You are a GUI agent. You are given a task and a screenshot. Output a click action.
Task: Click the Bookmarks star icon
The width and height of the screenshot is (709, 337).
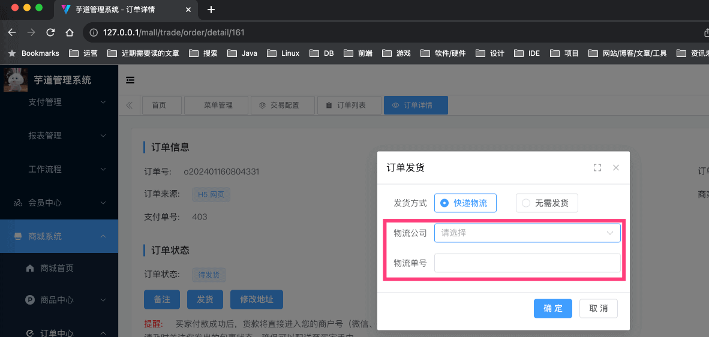[x=12, y=53]
